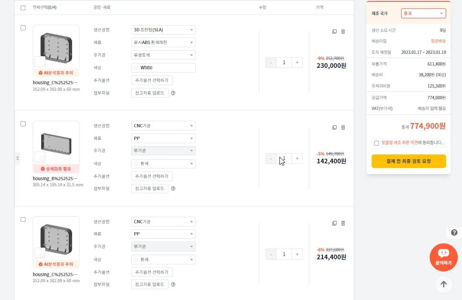The height and width of the screenshot is (300, 462).
Task: Select the 3D 프린팅(SLA) item checkbox
Action: coord(23,28)
